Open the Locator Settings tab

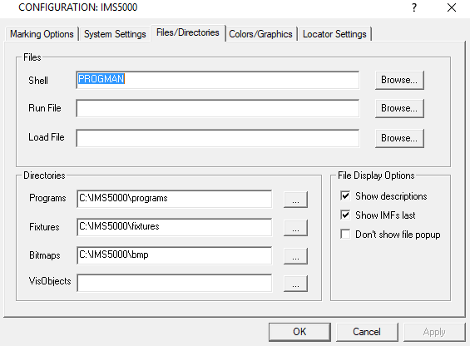334,34
